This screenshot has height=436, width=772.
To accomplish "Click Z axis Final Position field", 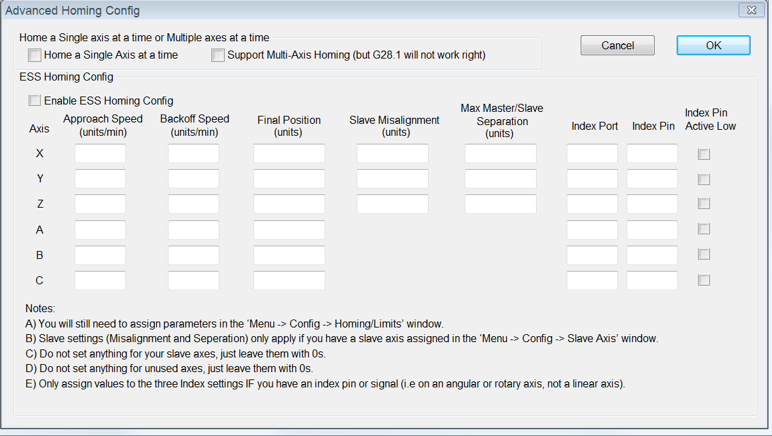I will point(289,204).
